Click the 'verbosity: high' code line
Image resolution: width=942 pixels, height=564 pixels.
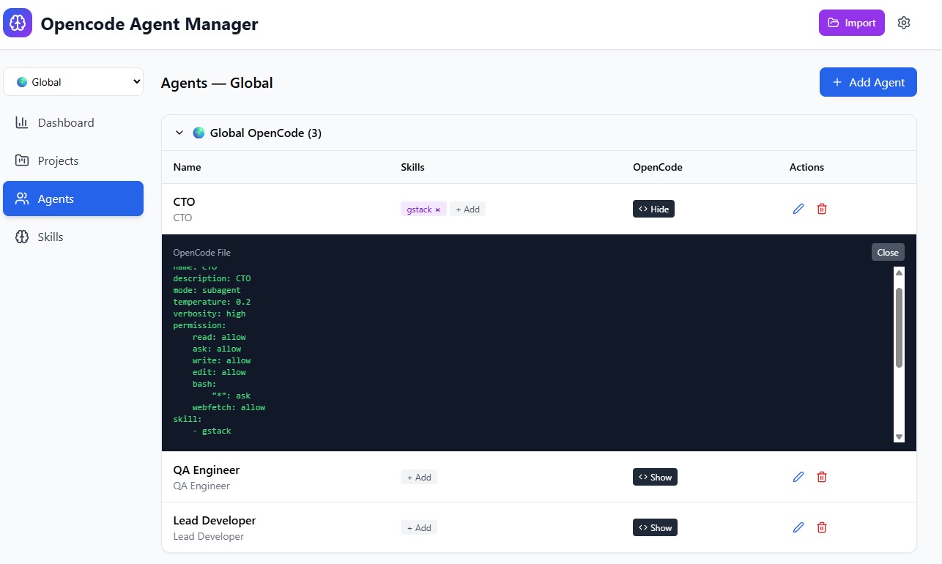[209, 313]
